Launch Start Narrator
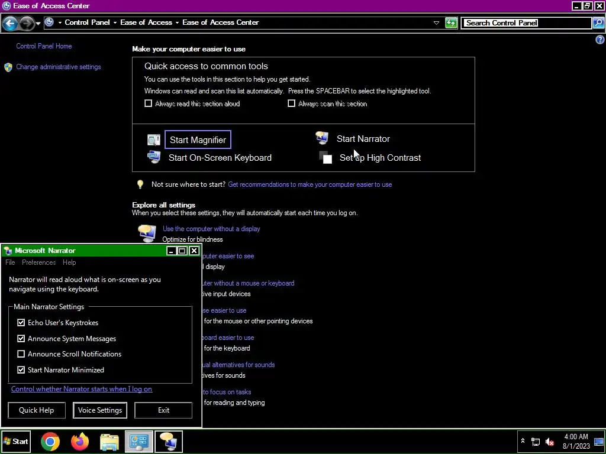This screenshot has width=606, height=454. coord(363,139)
